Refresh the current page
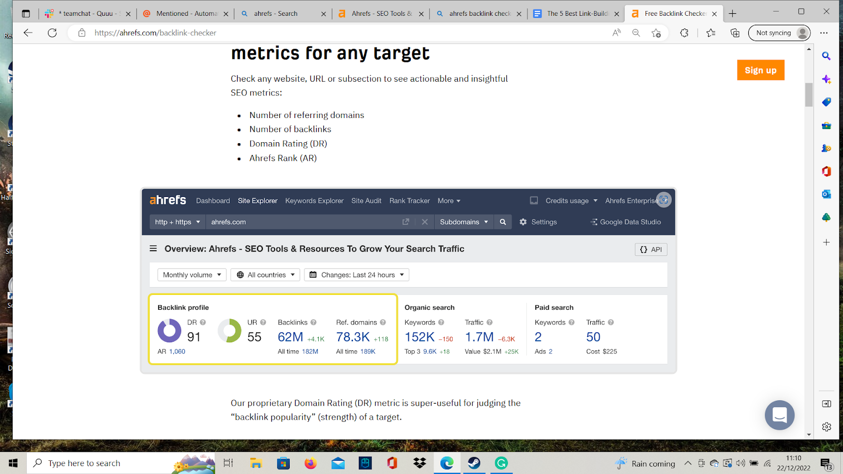The height and width of the screenshot is (474, 843). pos(52,33)
